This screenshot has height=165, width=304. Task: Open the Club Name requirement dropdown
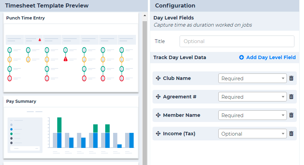[253, 78]
